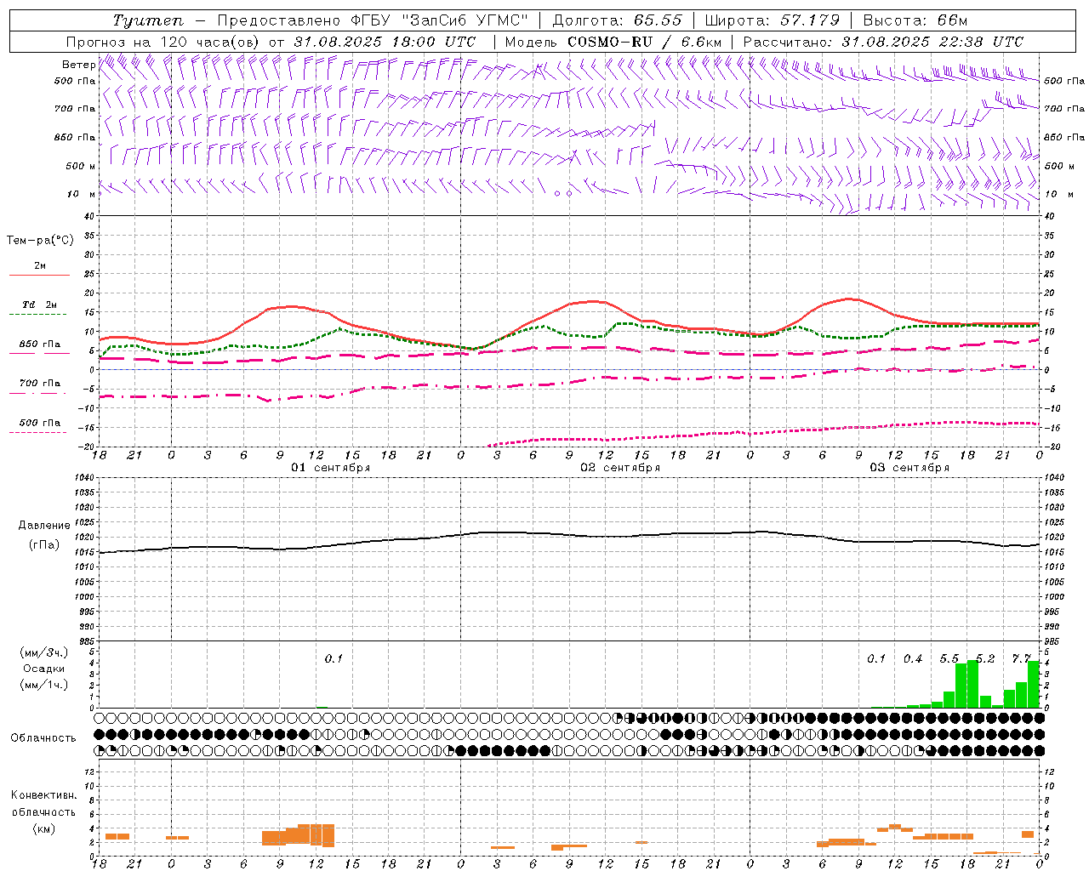Click the 'Предоставлено ФГБУ "ЗапСиб УГМС"' provider text

[x=373, y=20]
